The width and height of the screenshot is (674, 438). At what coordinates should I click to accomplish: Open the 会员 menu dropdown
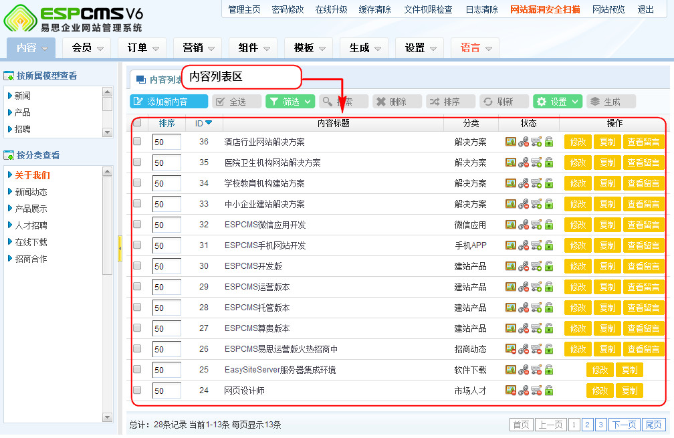[86, 47]
